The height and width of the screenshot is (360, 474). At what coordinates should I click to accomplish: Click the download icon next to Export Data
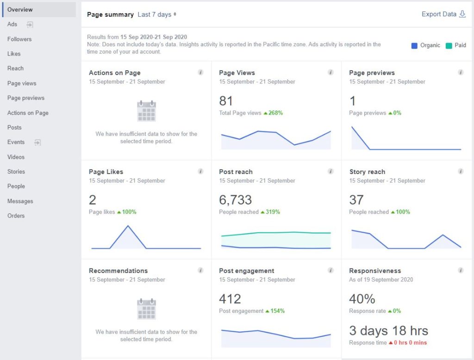pos(462,14)
